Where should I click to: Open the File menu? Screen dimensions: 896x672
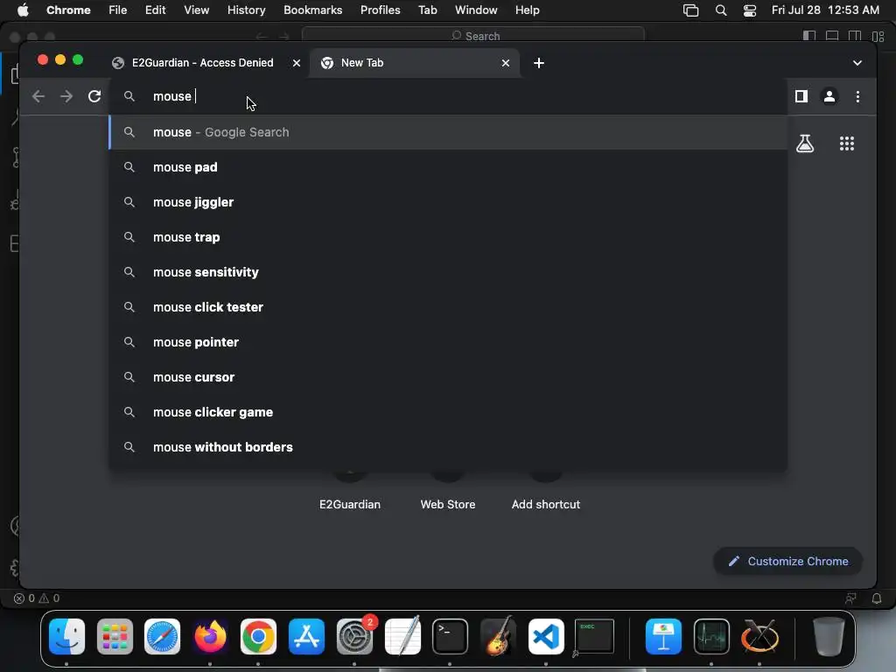pyautogui.click(x=118, y=10)
